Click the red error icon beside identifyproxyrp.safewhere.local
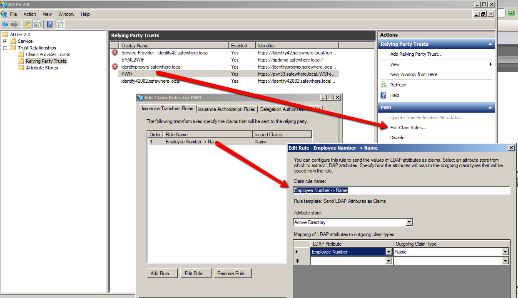Viewport: 518px width, 298px height. (x=115, y=67)
